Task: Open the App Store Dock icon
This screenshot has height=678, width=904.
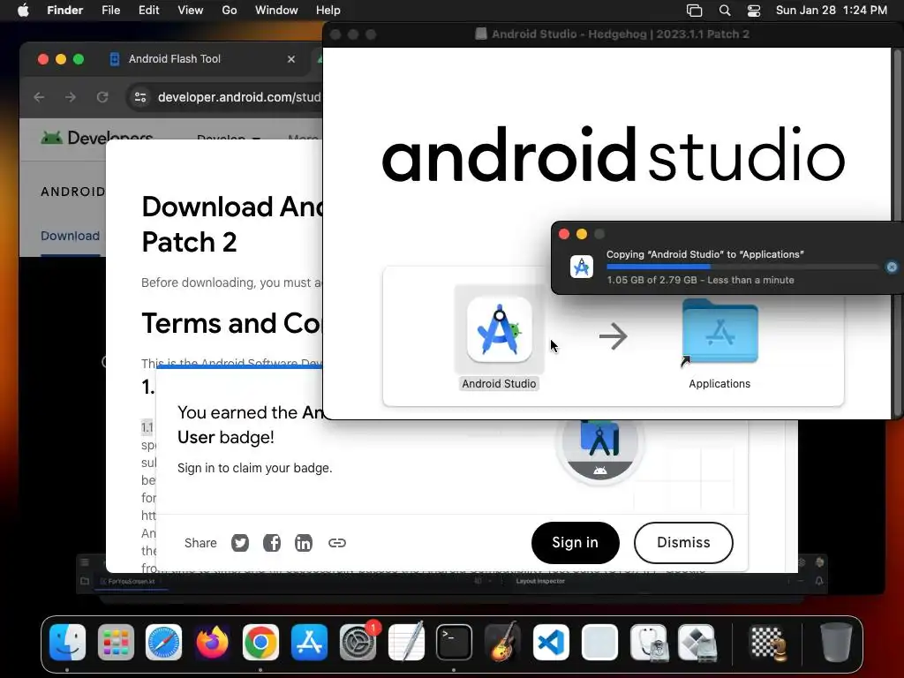Action: coord(309,642)
